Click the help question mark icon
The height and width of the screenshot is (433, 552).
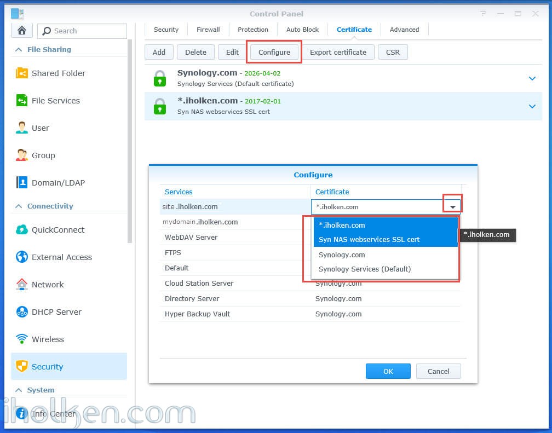pos(483,14)
